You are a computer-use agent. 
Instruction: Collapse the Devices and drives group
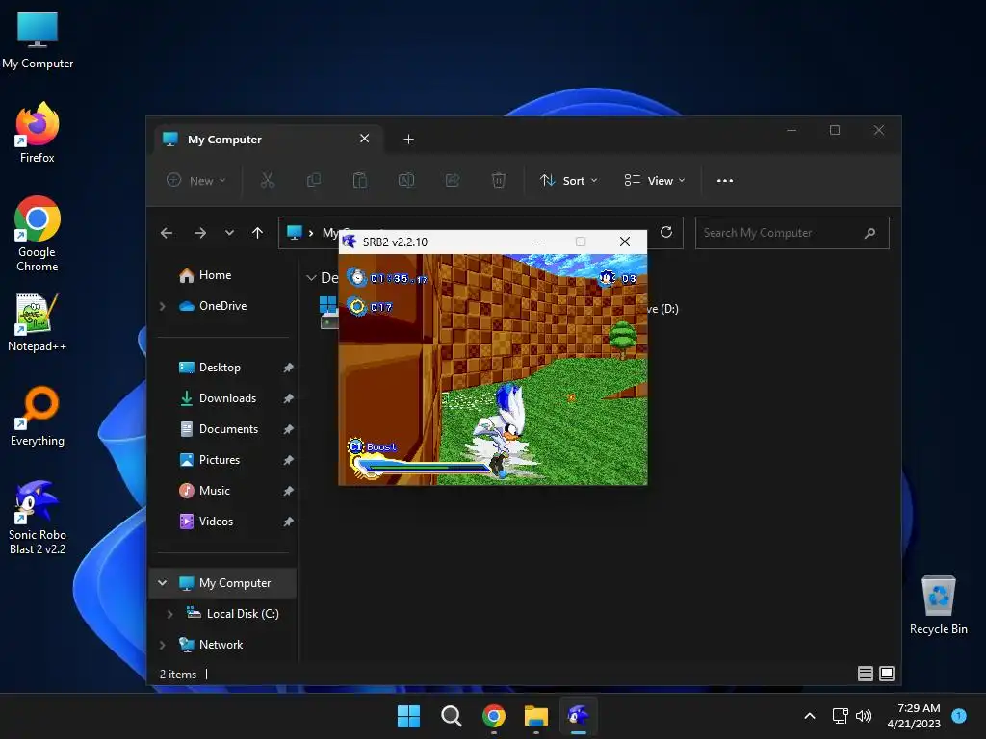[311, 278]
